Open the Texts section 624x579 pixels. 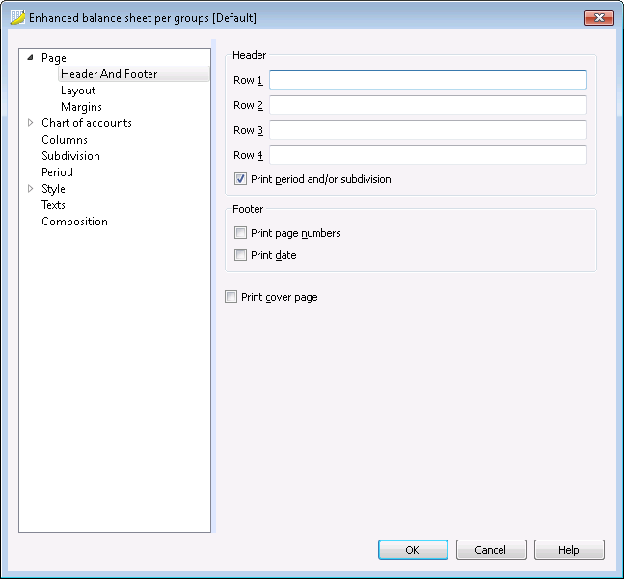(x=53, y=205)
